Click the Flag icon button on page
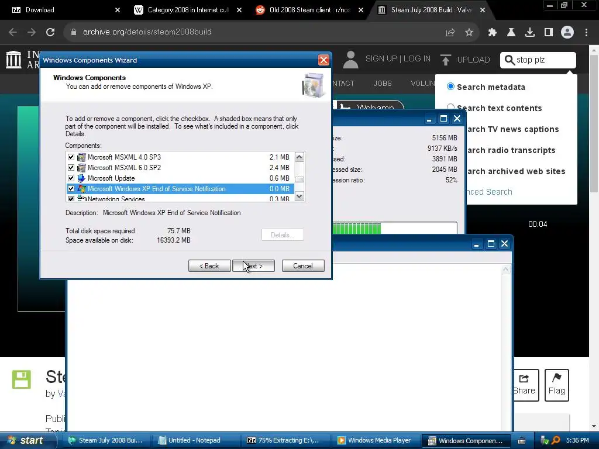This screenshot has width=599, height=449. 557,385
